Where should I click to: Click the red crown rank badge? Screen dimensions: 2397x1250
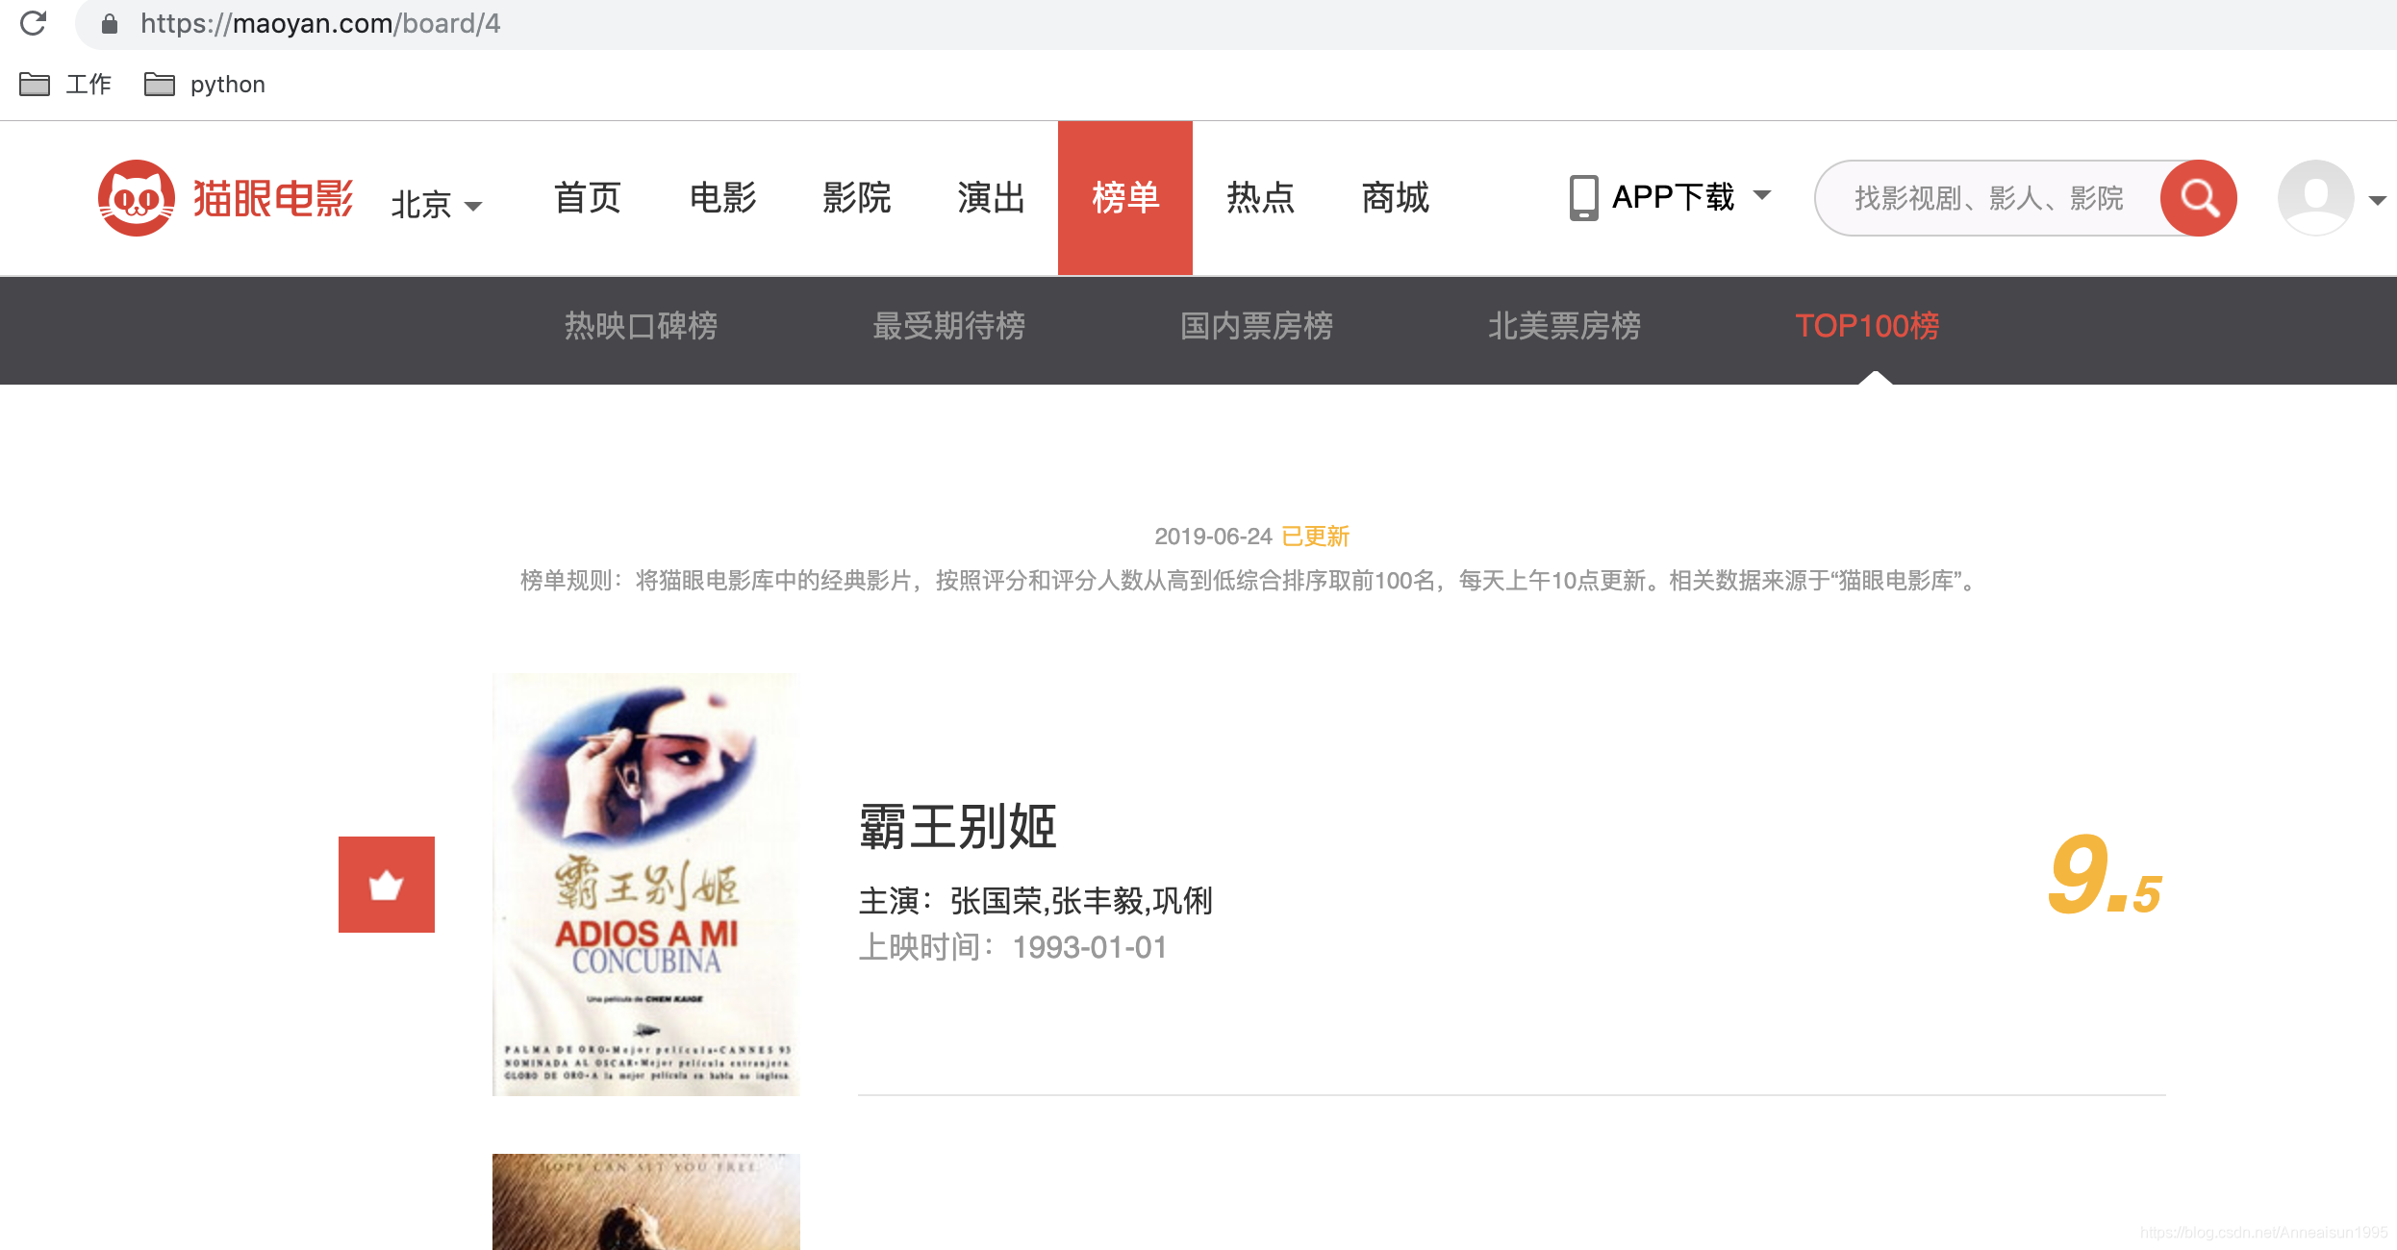(x=387, y=885)
